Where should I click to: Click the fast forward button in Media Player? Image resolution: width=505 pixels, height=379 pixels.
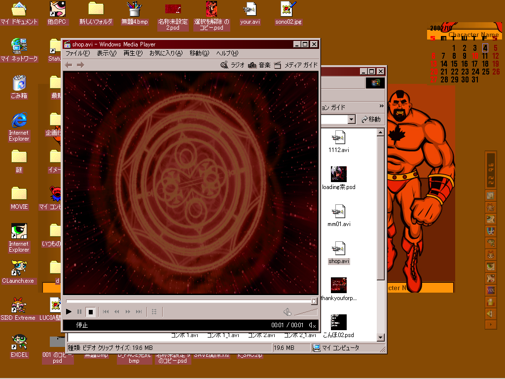[x=128, y=312]
